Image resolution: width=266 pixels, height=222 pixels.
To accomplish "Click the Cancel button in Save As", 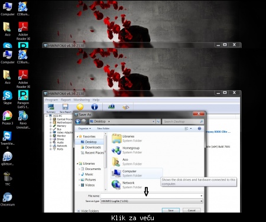I will [x=192, y=210].
